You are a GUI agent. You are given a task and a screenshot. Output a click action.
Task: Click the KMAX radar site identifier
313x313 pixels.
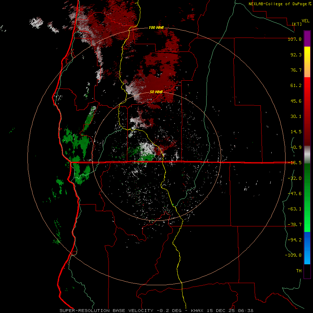(x=197, y=311)
